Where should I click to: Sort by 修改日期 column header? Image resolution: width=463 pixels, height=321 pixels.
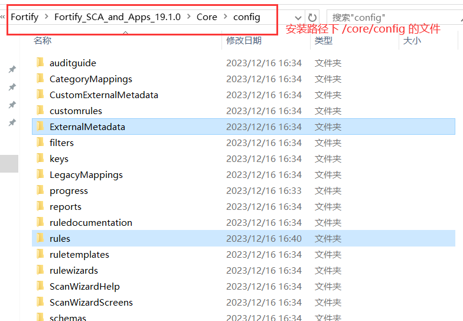click(244, 40)
